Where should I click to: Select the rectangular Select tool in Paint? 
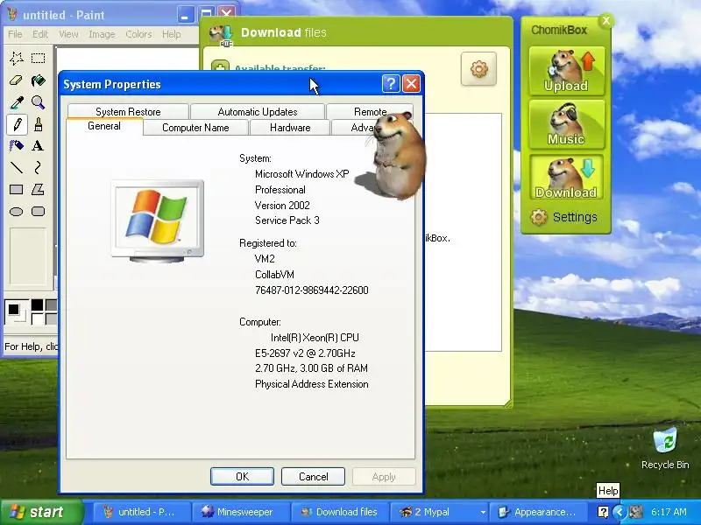pos(39,59)
